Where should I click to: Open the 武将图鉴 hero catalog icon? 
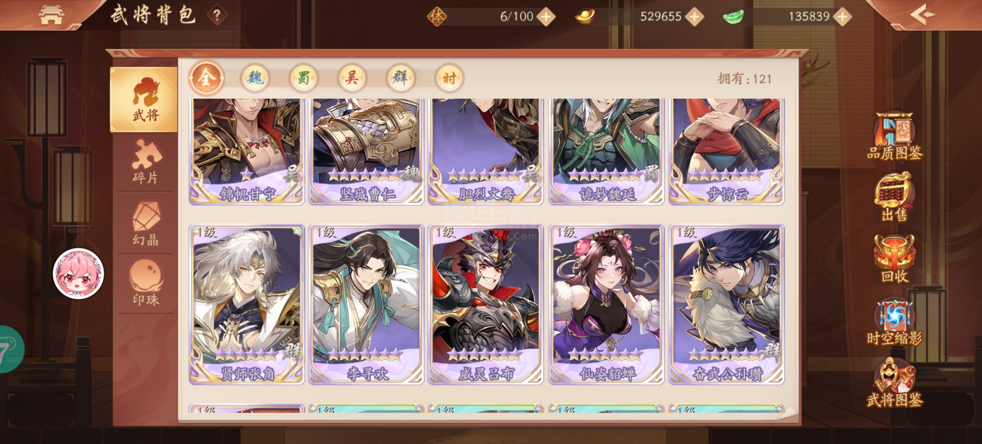point(894,383)
